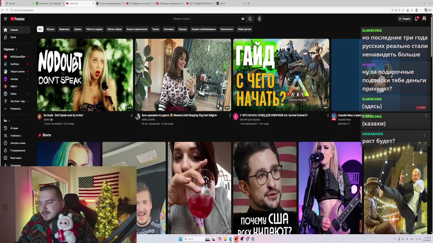Image resolution: width=433 pixels, height=243 pixels.
Task: Select the Сейчас в эфире chip
Action: pyautogui.click(x=114, y=29)
